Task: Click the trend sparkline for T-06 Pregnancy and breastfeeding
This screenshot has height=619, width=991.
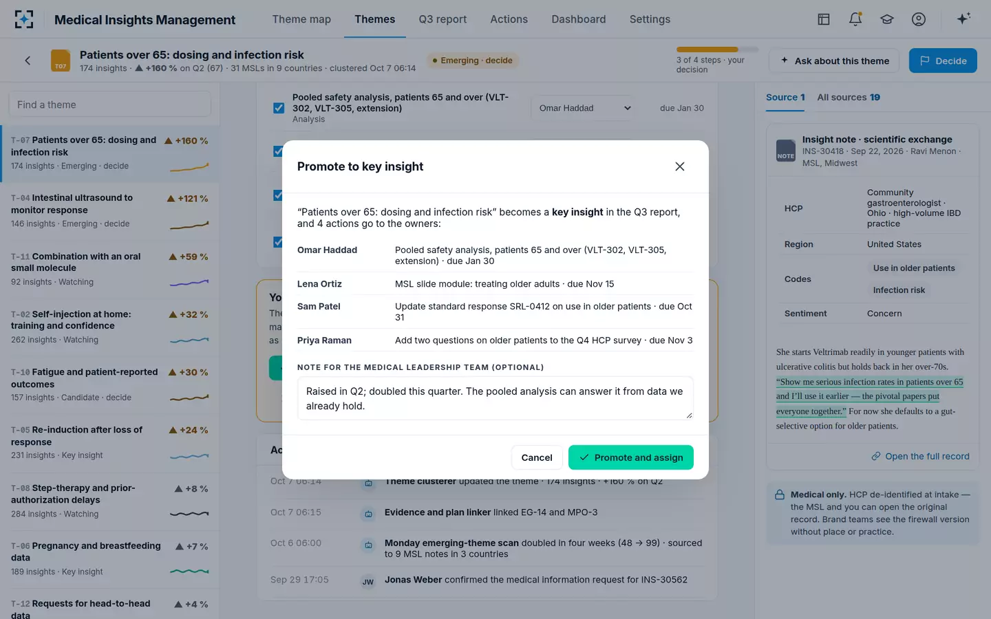Action: click(189, 572)
